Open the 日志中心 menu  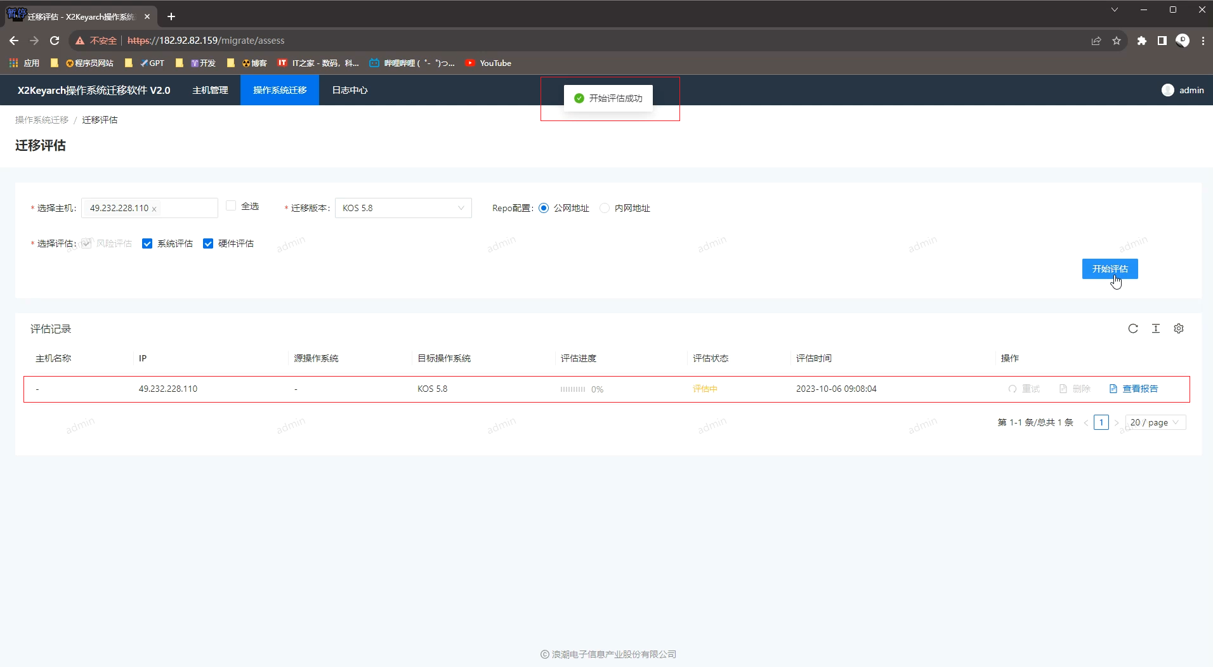350,90
